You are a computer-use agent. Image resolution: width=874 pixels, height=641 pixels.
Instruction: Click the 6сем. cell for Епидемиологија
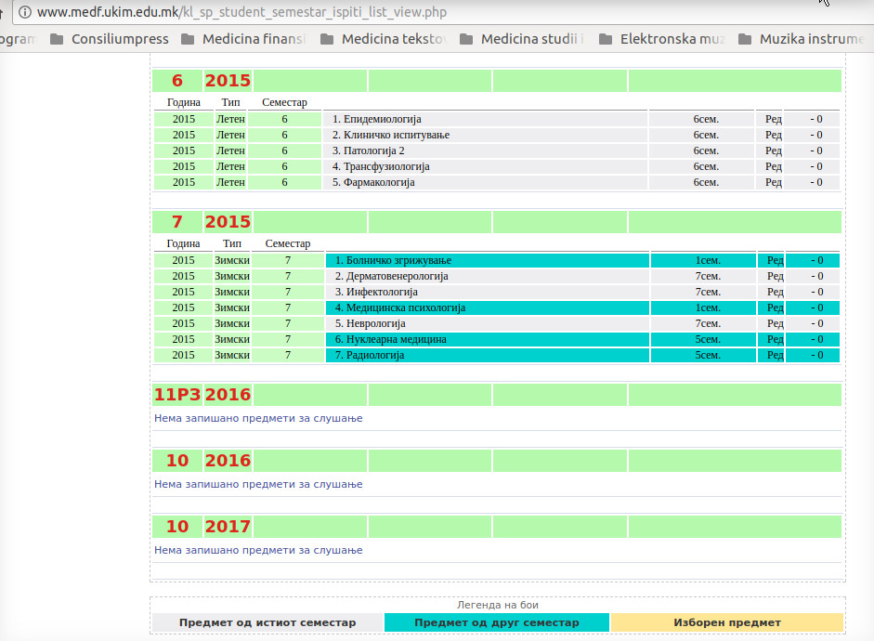702,119
